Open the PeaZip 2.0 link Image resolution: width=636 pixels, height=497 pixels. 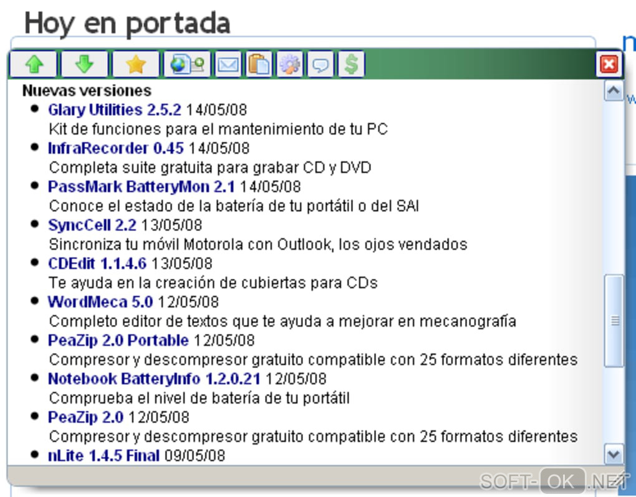point(85,417)
